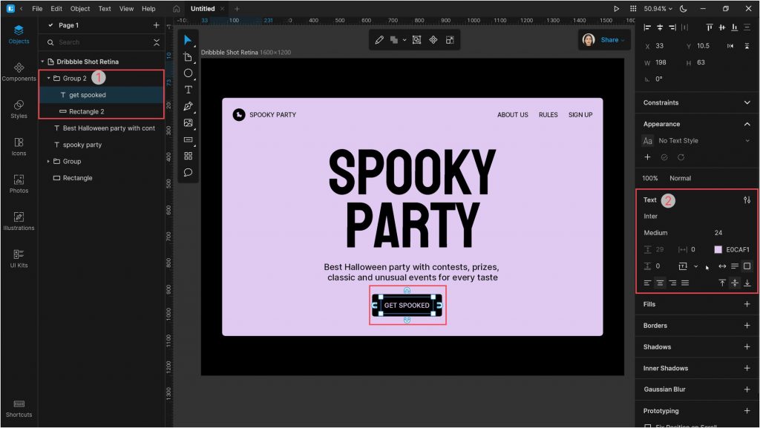
Task: Open the View menu
Action: (x=126, y=9)
